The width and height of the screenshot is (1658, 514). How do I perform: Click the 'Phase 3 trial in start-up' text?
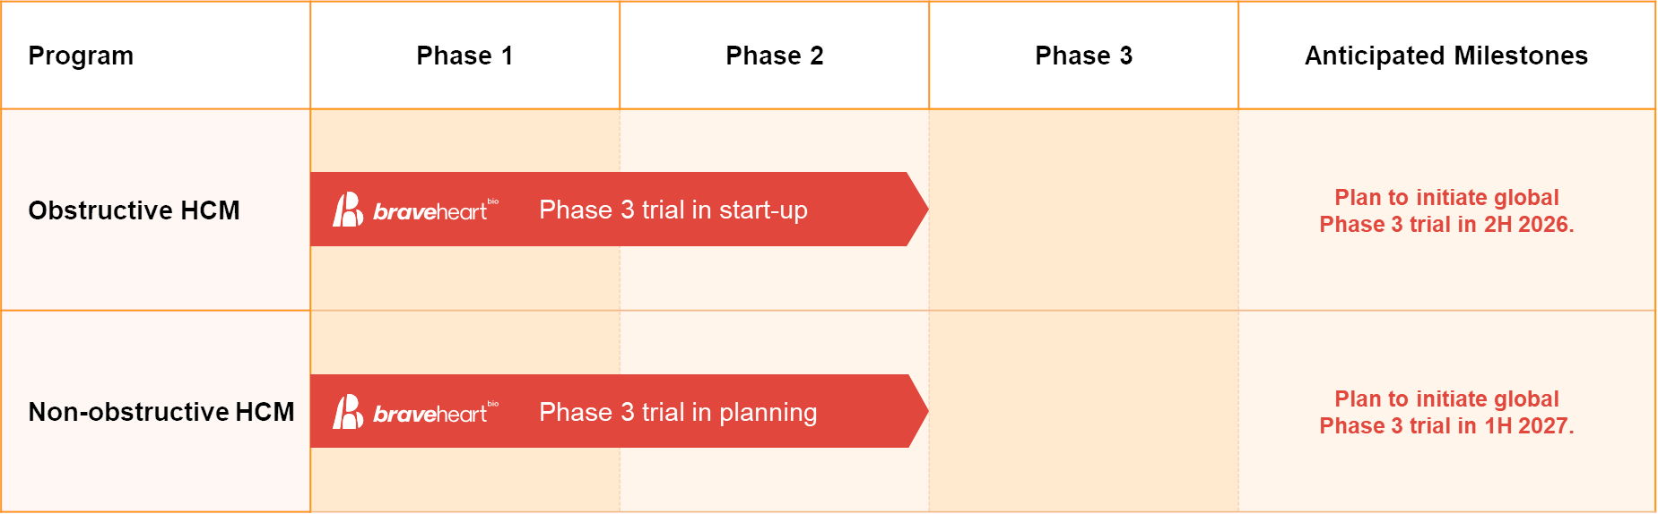[x=673, y=210]
